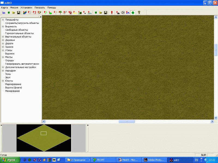The height and width of the screenshot is (163, 218).
Task: Select Сохранить/загрузить объекты in the tree
Action: [x=22, y=23]
